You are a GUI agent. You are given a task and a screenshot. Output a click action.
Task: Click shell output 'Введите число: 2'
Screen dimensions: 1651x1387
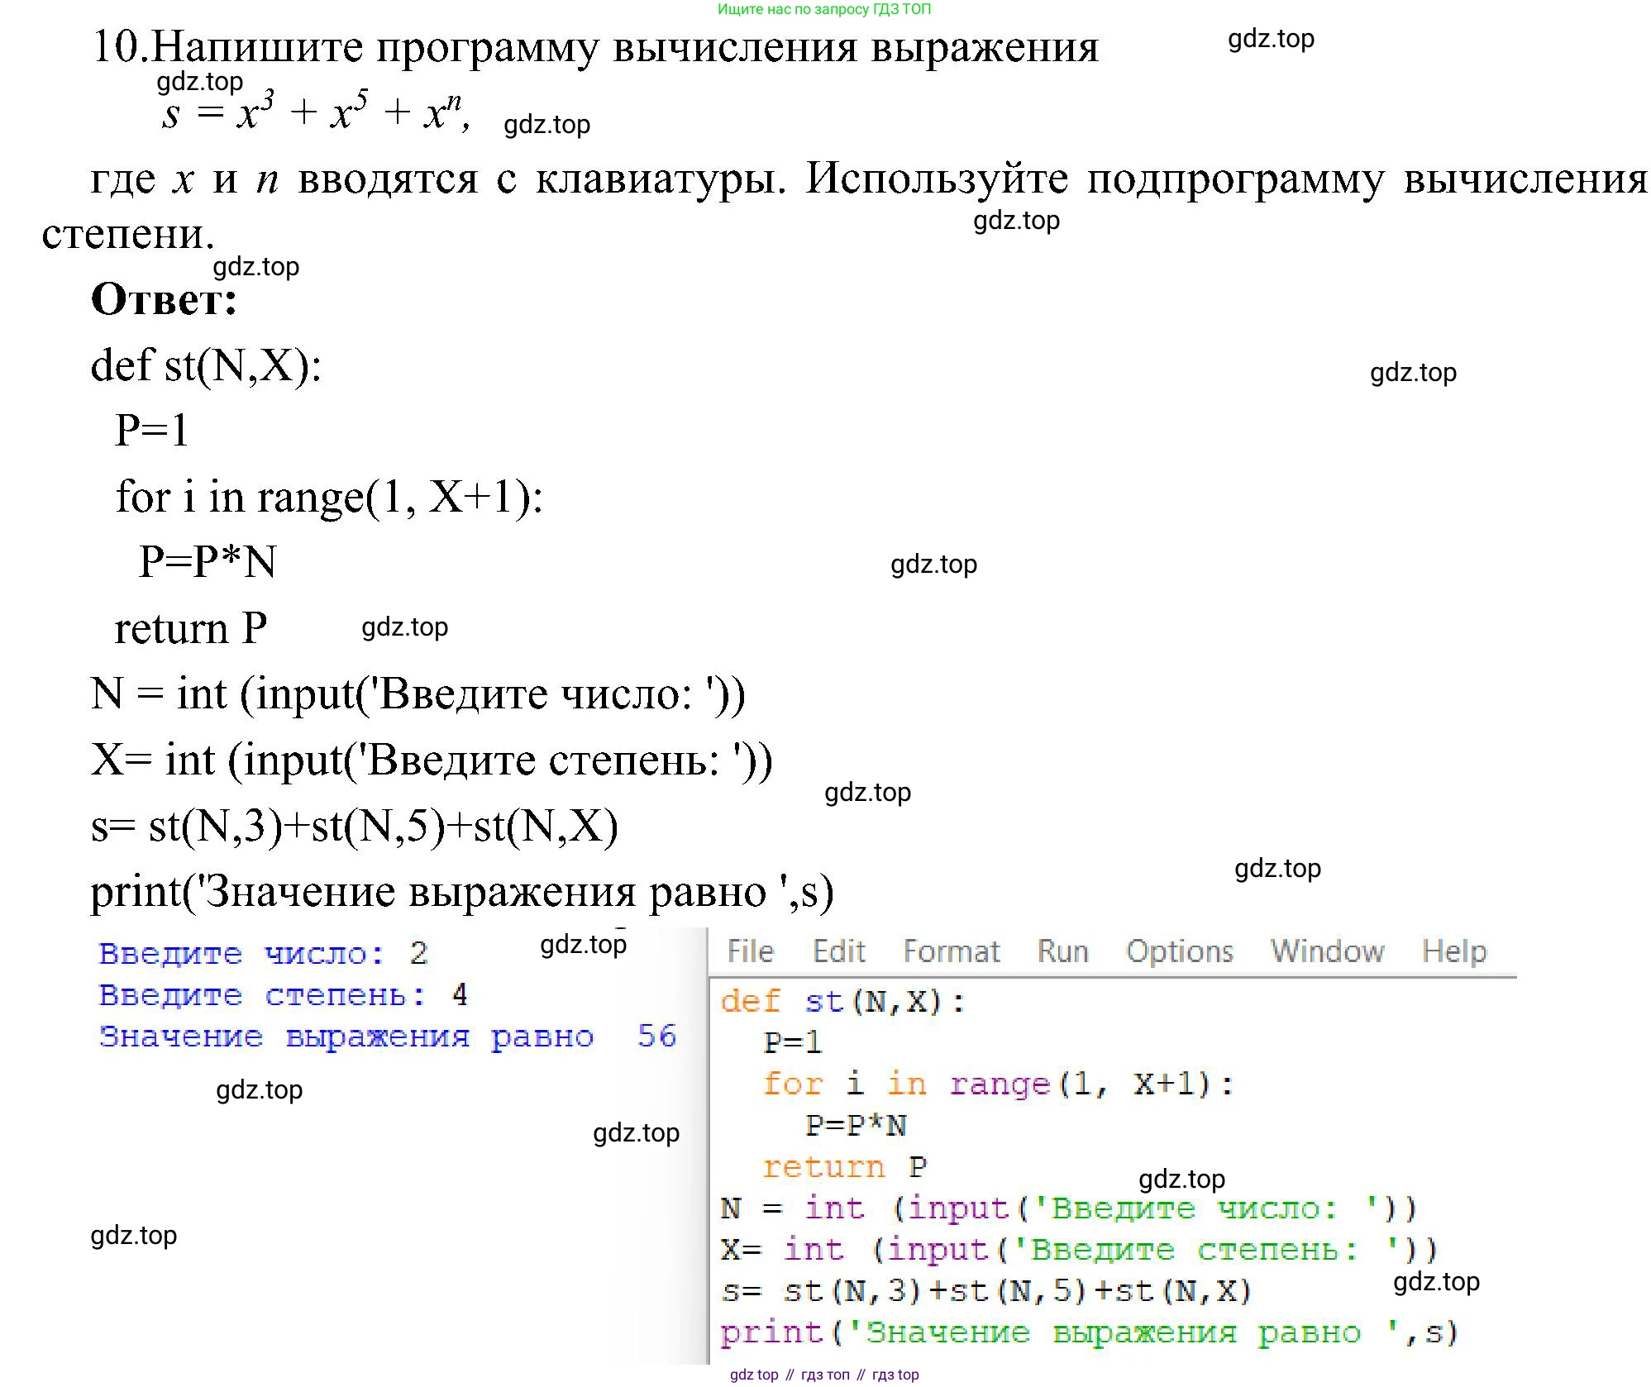click(263, 954)
